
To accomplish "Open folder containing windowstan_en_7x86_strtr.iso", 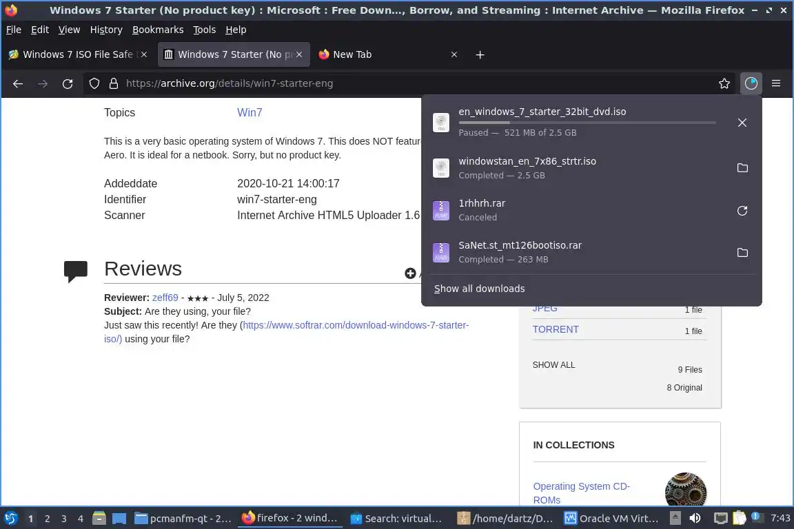I will click(x=742, y=167).
